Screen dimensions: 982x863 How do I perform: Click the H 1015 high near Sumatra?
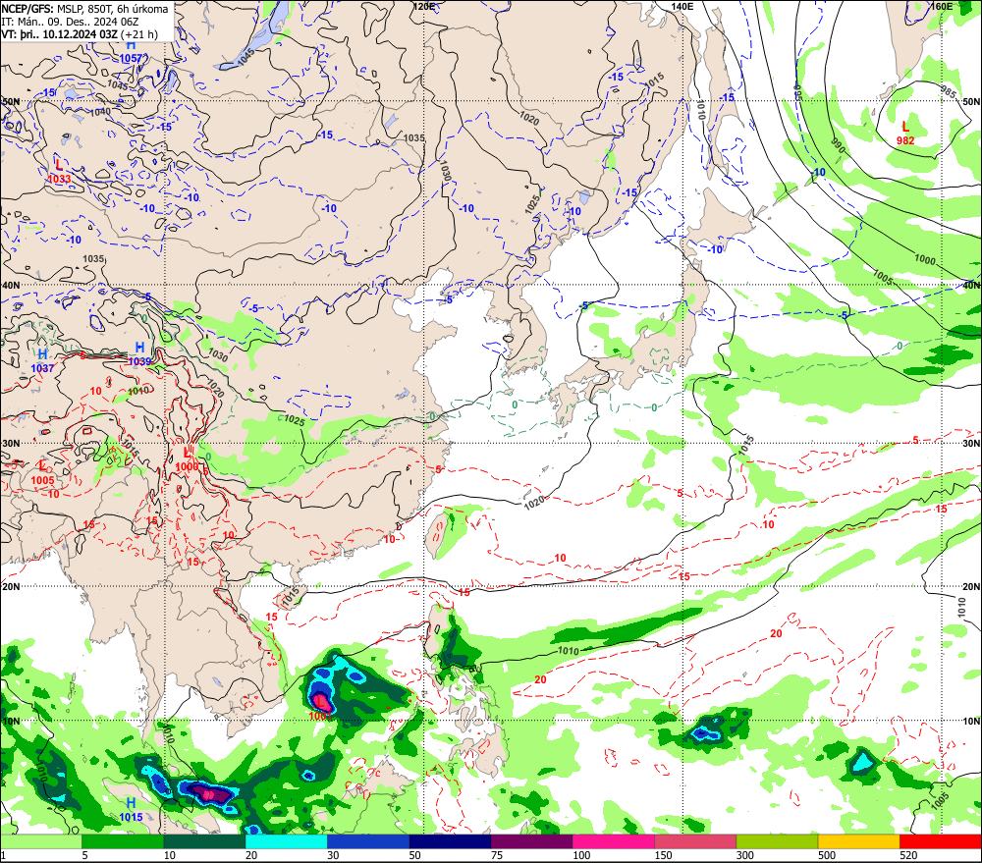[x=131, y=810]
